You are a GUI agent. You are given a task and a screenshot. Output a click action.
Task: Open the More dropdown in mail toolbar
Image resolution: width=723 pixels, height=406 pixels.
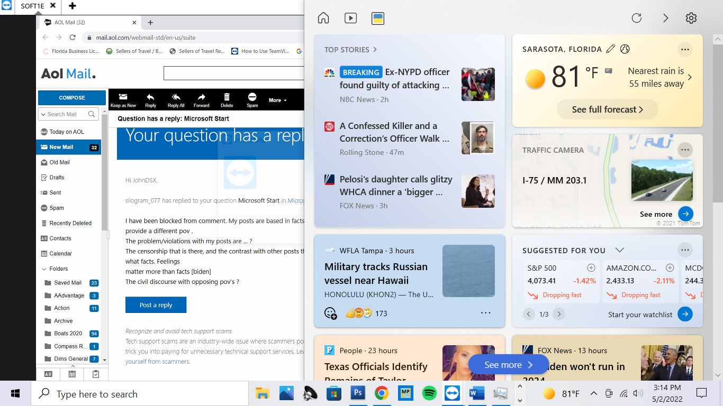coord(277,100)
